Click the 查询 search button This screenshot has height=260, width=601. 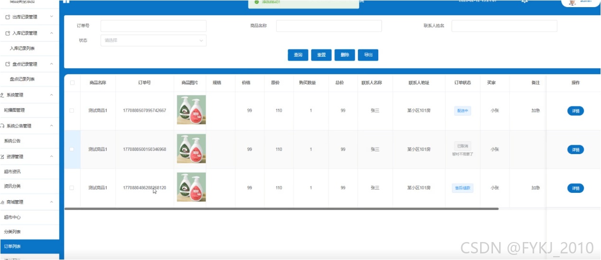pos(298,55)
